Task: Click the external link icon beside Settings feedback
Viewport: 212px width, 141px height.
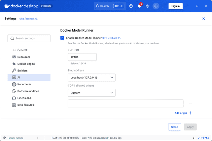Action: pyautogui.click(x=36, y=19)
